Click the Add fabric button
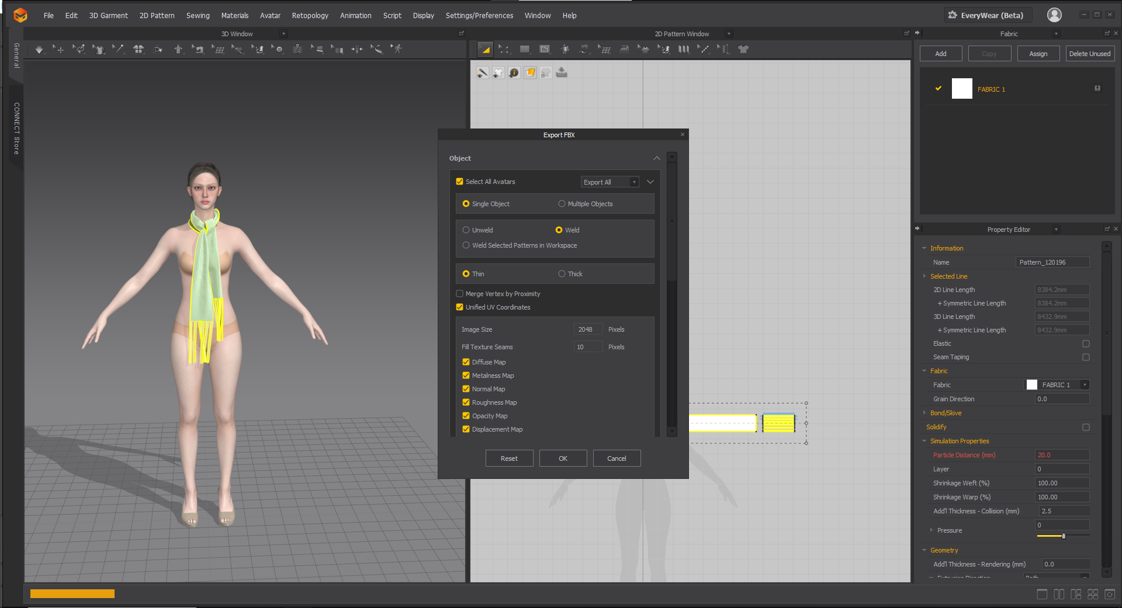This screenshot has height=608, width=1122. (941, 54)
